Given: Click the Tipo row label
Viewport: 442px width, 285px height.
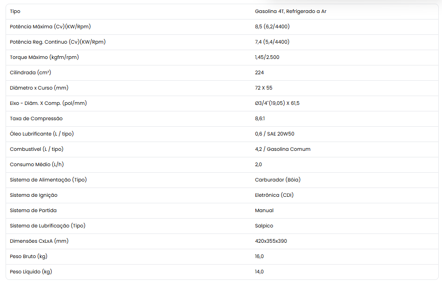Looking at the screenshot, I should (15, 11).
